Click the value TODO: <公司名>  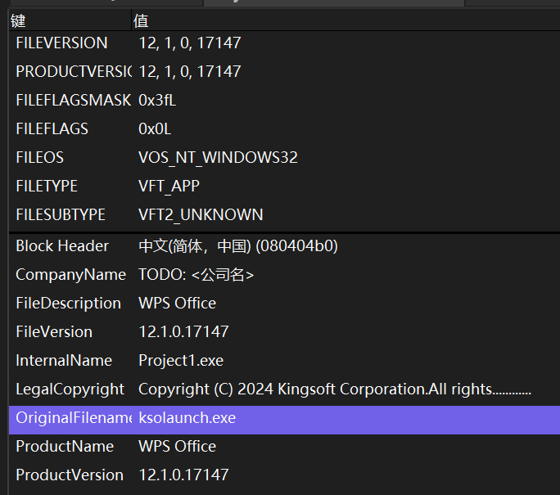(x=196, y=274)
